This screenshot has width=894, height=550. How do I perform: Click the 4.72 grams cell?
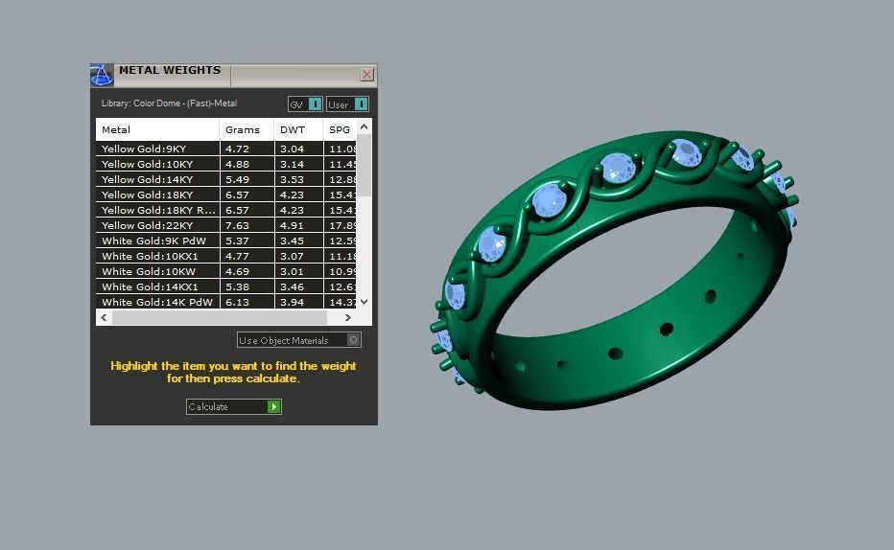(247, 149)
